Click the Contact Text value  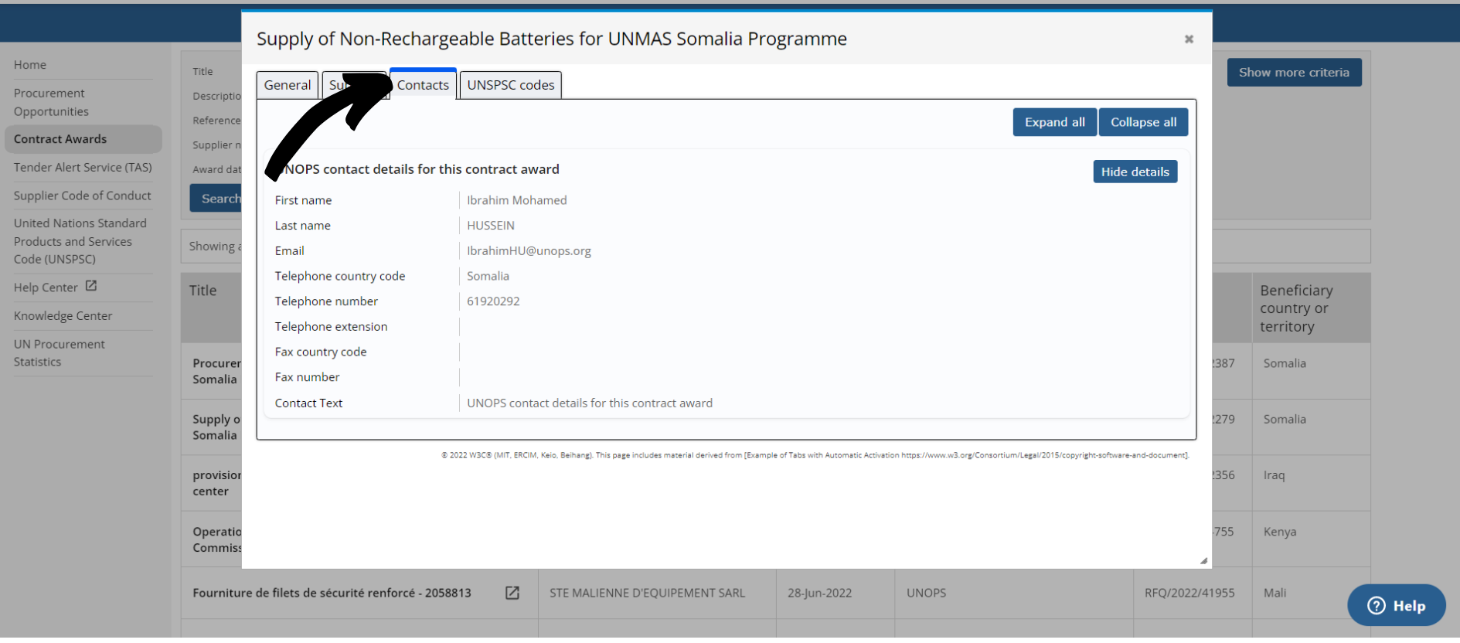click(x=590, y=403)
